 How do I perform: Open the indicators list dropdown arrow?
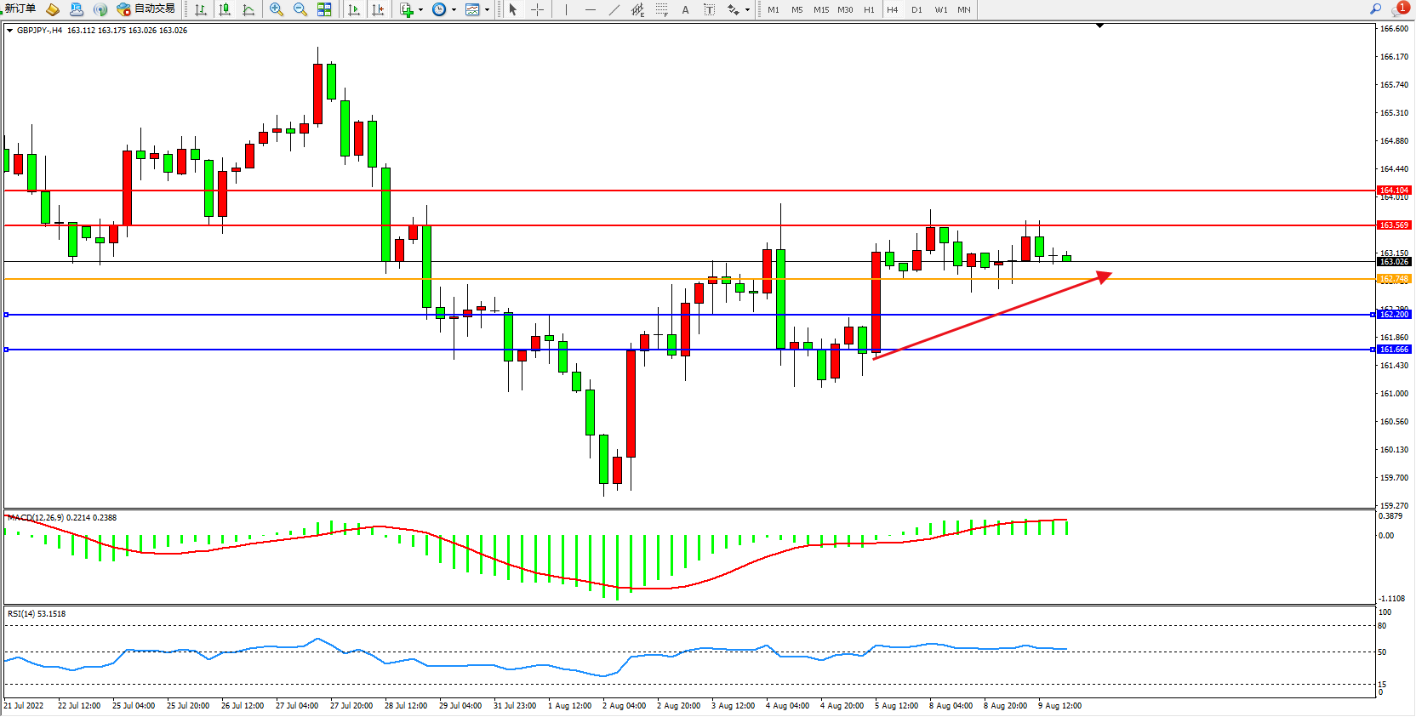point(420,10)
